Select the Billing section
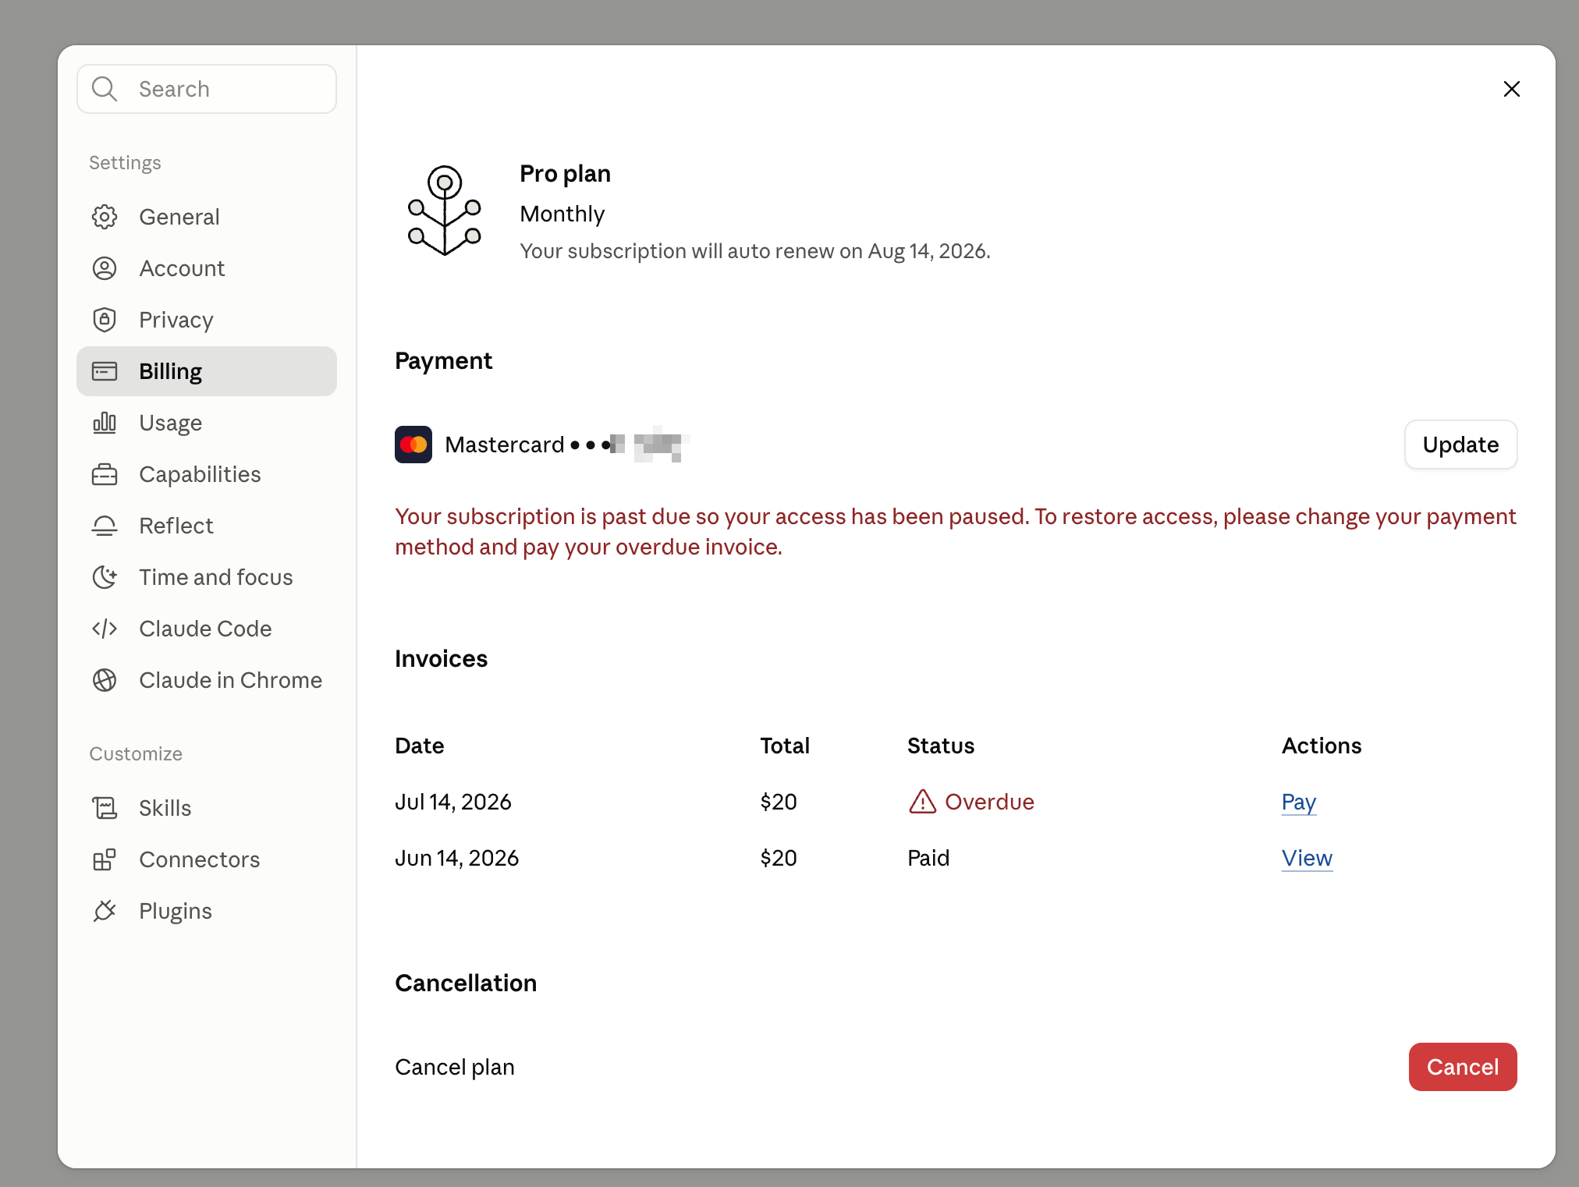Screen dimensions: 1579x1187 [x=207, y=371]
